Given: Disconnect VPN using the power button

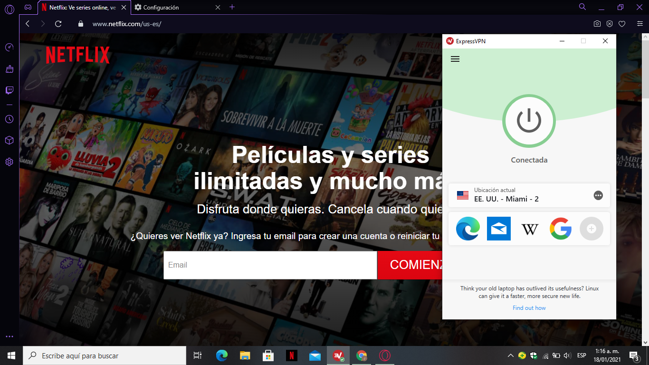Looking at the screenshot, I should 529,121.
